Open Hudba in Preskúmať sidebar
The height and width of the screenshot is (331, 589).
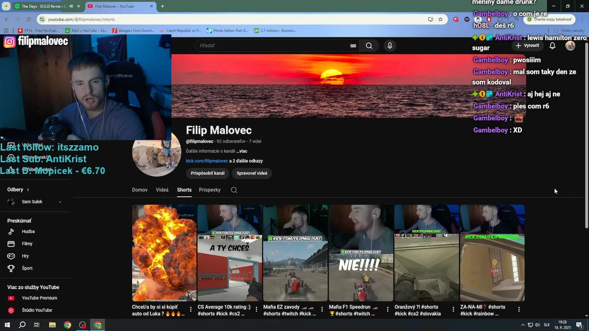pyautogui.click(x=28, y=232)
